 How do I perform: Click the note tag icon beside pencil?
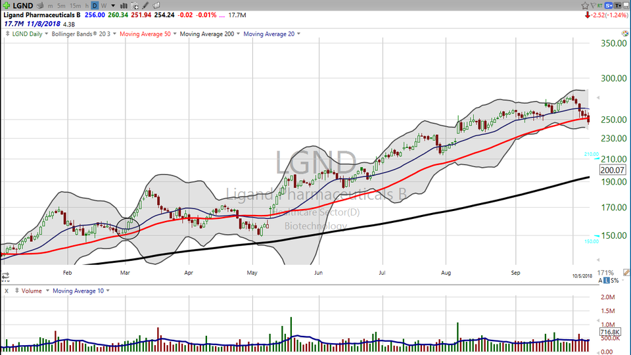(x=156, y=5)
